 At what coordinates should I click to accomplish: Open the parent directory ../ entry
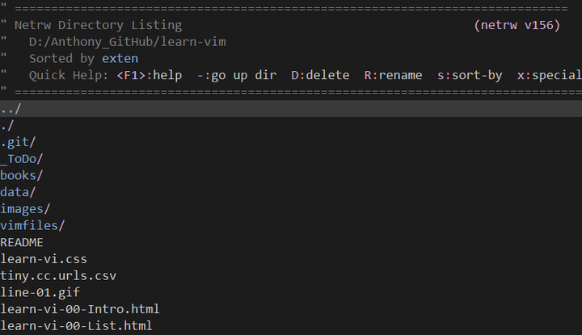coord(11,109)
